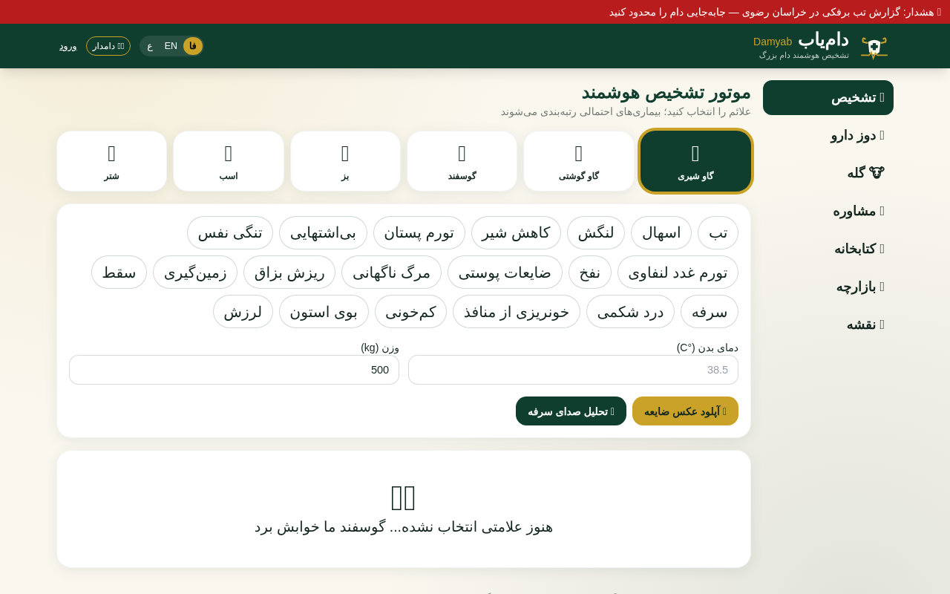Switch language to فا (Persian)

(x=193, y=46)
